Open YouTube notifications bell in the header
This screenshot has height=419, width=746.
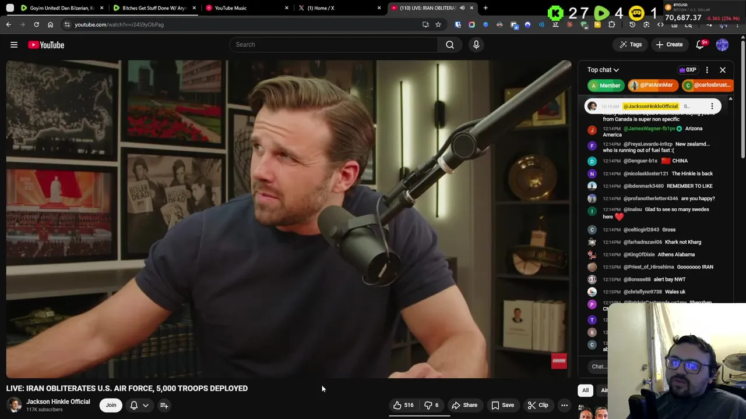[701, 45]
